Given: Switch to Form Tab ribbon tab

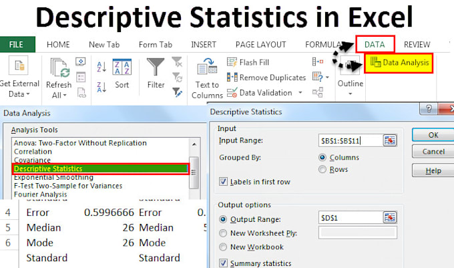Looking at the screenshot, I should point(156,45).
